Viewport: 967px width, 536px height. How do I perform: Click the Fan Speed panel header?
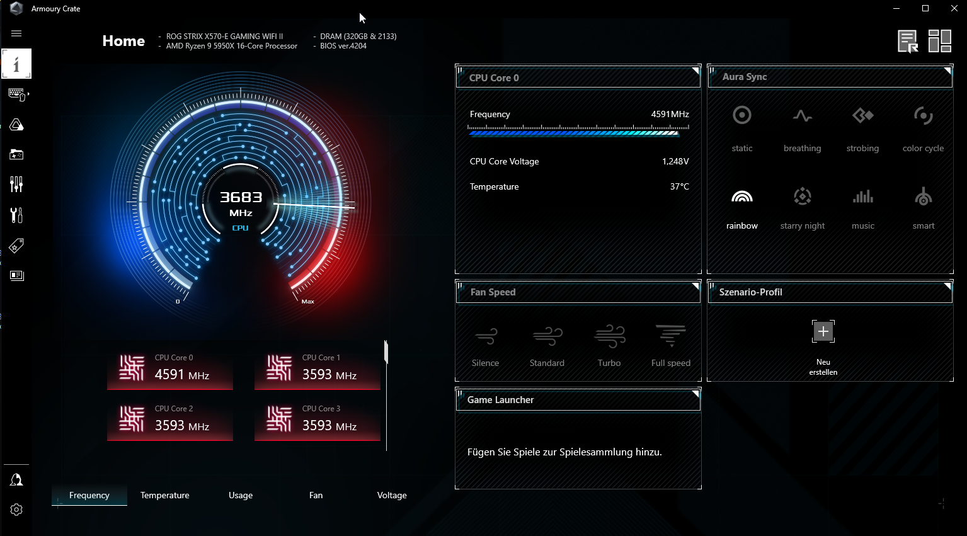point(578,292)
